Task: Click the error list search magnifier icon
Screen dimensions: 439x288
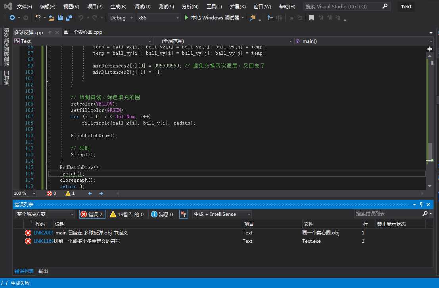Action: pos(425,214)
